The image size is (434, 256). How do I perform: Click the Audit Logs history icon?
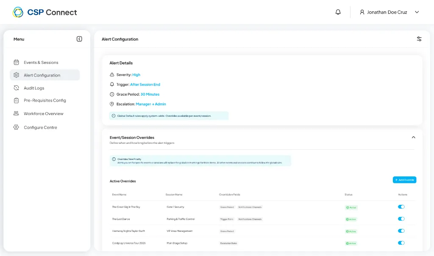coord(17,88)
